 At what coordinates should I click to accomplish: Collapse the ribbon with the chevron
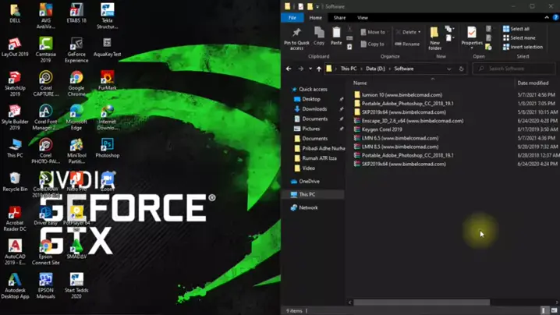(x=546, y=17)
